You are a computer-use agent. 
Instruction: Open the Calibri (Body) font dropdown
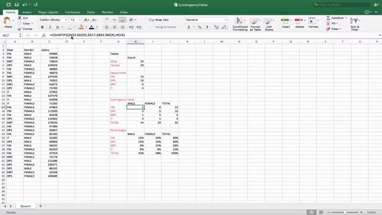(66, 20)
